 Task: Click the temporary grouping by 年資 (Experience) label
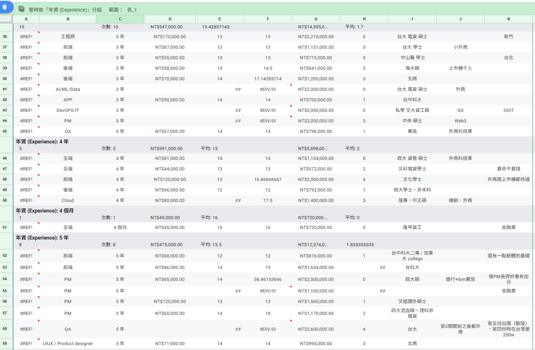point(65,10)
